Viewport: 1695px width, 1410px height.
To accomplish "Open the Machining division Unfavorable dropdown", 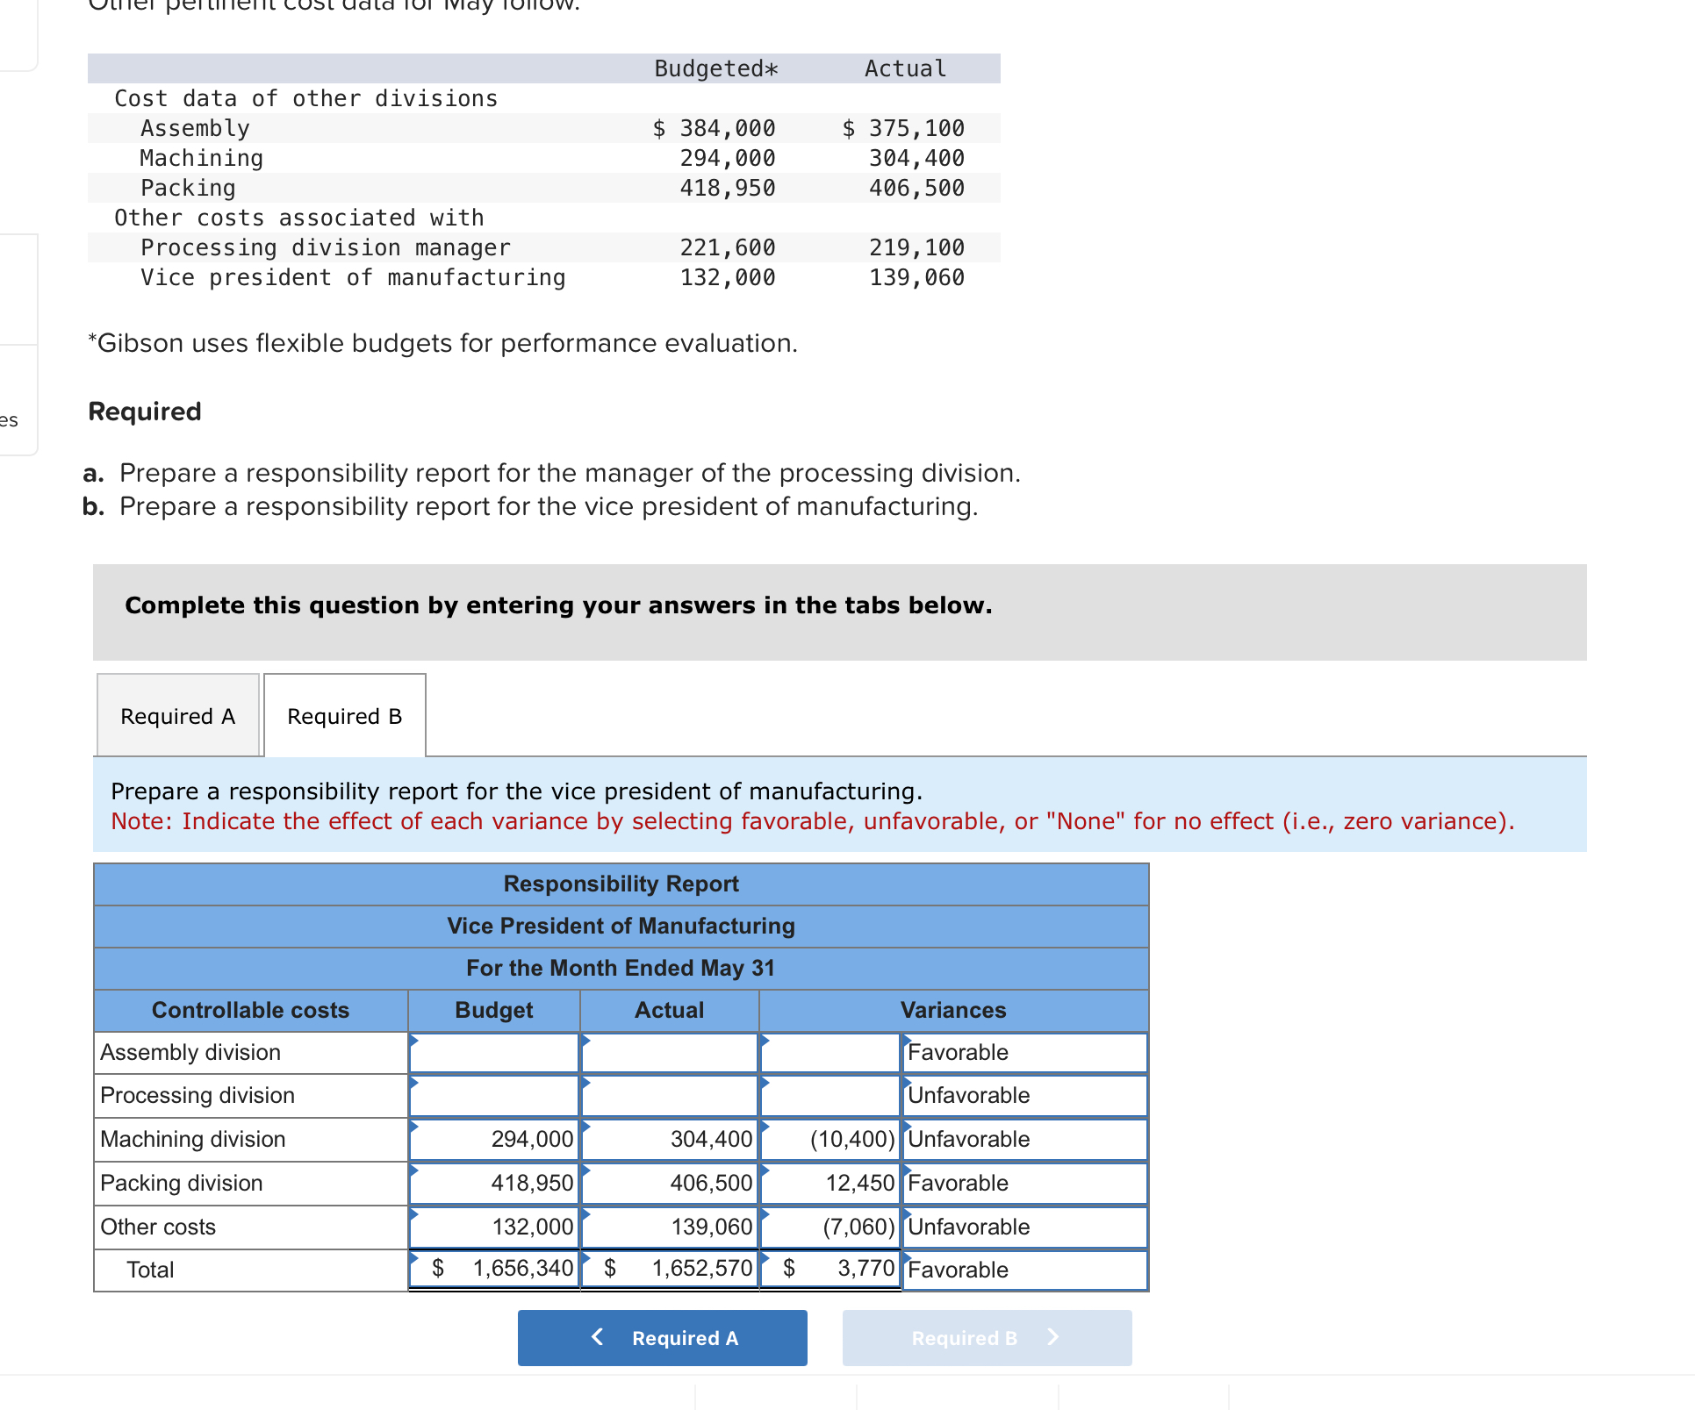I will (1023, 1139).
